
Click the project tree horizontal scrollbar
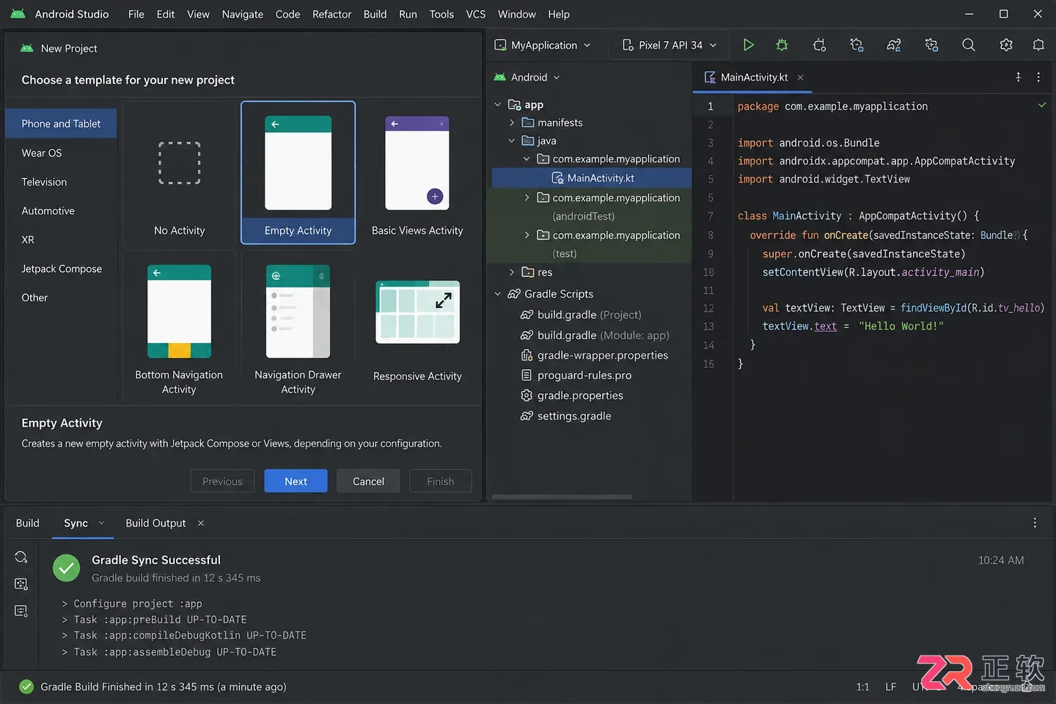click(x=562, y=496)
